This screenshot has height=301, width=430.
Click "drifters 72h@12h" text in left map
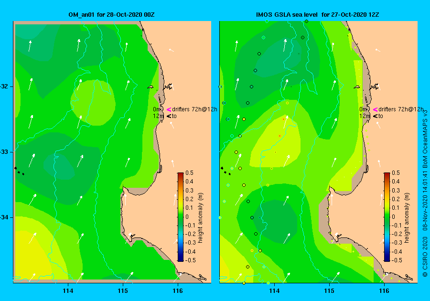tap(195, 109)
